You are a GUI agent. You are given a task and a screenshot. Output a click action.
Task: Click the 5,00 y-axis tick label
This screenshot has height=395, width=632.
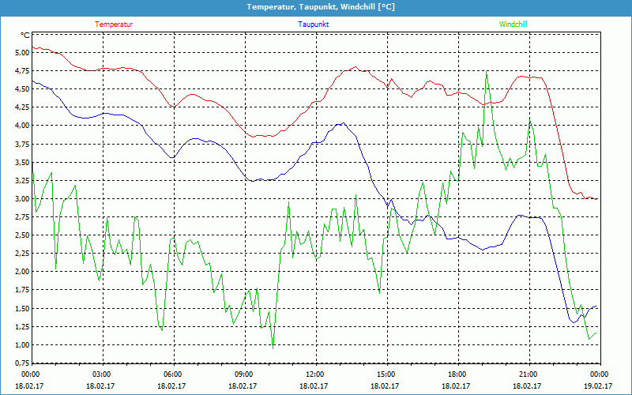click(x=21, y=52)
